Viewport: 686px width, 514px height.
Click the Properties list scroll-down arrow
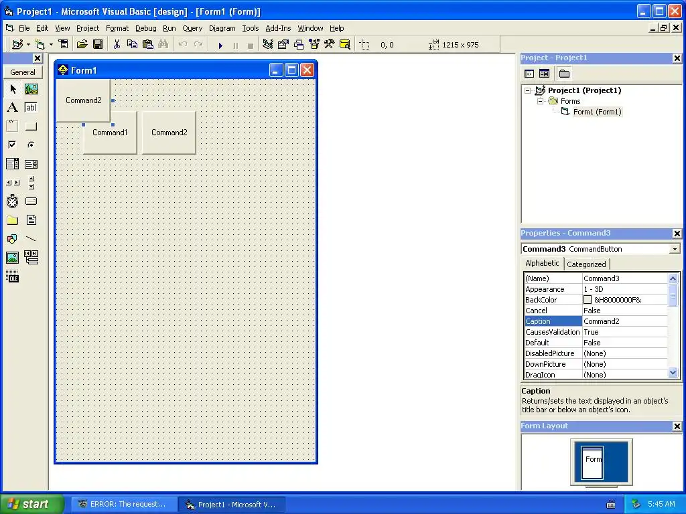click(x=673, y=373)
